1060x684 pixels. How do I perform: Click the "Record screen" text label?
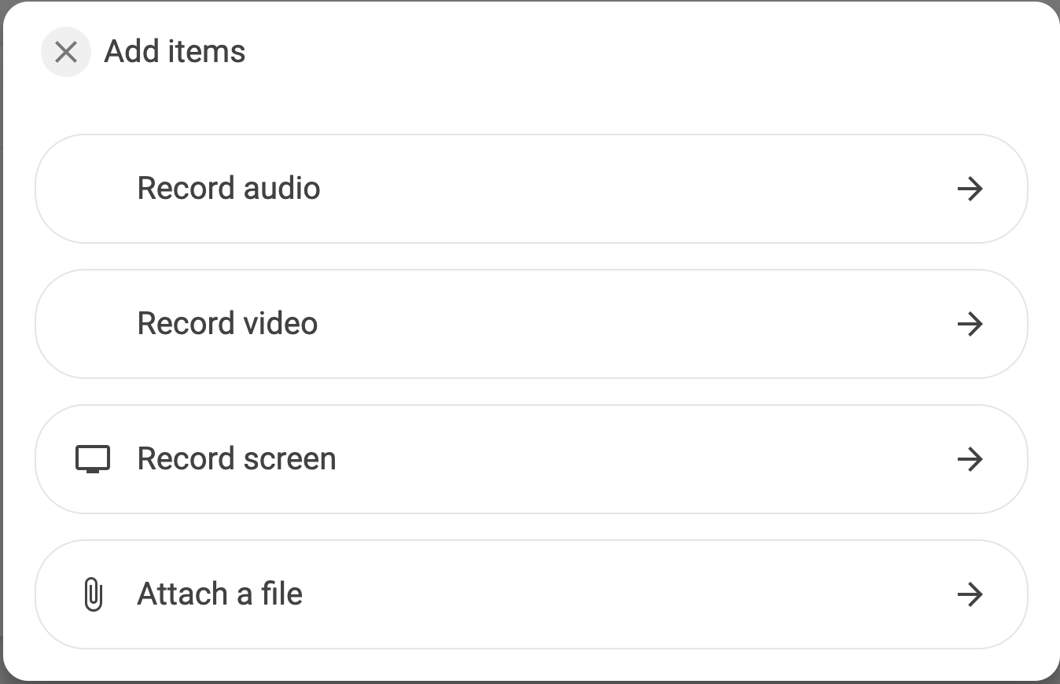(x=237, y=459)
